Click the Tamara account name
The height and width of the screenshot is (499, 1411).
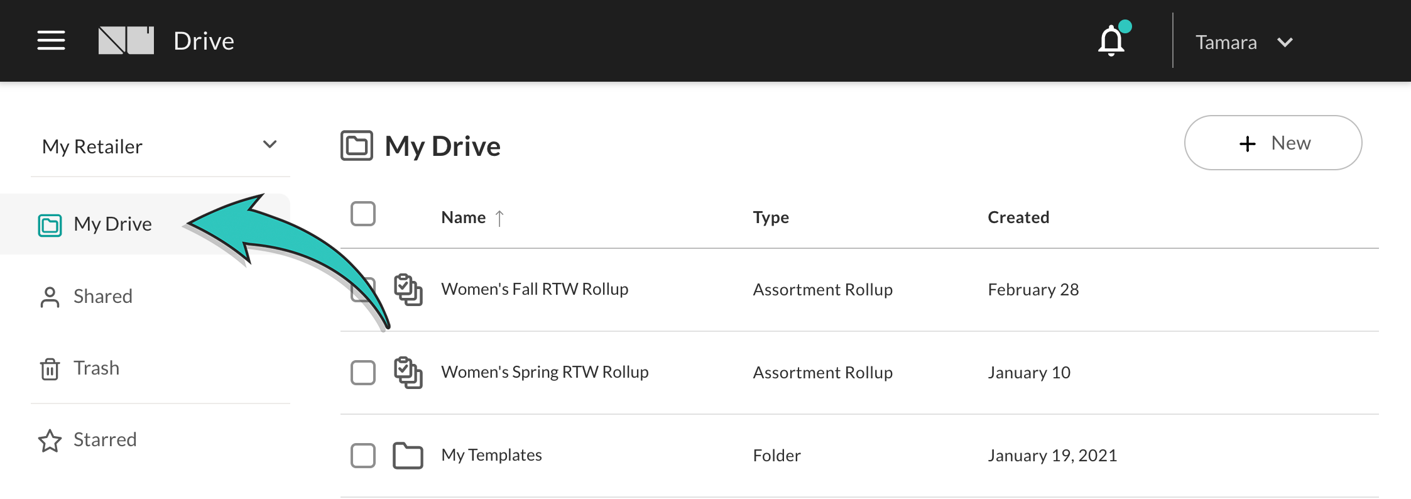click(x=1226, y=42)
